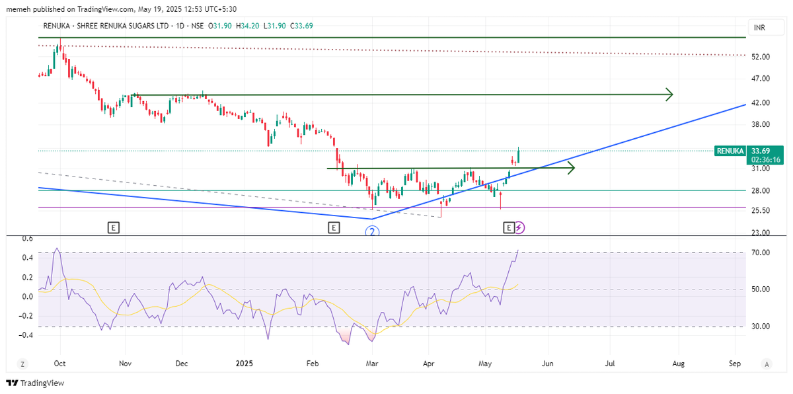793x394 pixels.
Task: Click the Dec label on the time axis
Action: [182, 364]
